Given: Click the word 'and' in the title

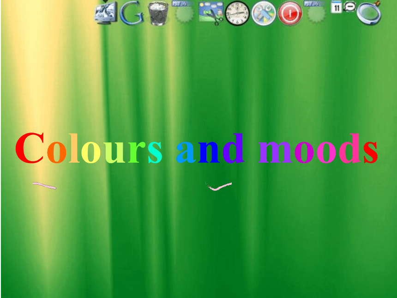Looking at the screenshot, I should pos(210,148).
